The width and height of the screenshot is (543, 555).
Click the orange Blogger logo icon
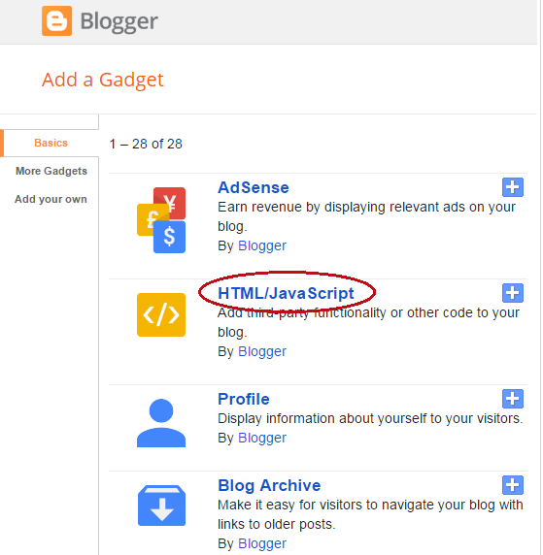pos(56,21)
